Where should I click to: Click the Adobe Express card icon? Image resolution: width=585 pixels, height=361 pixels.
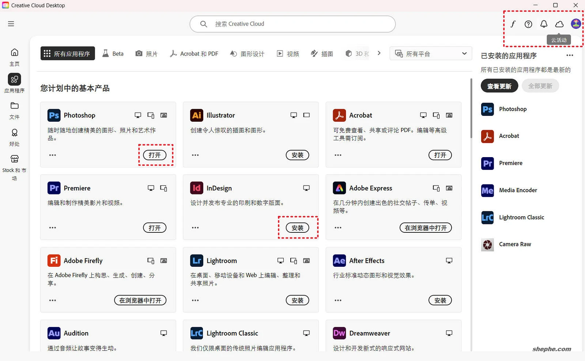tap(339, 188)
